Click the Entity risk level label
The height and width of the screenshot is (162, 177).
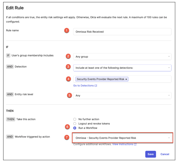[x=24, y=94]
